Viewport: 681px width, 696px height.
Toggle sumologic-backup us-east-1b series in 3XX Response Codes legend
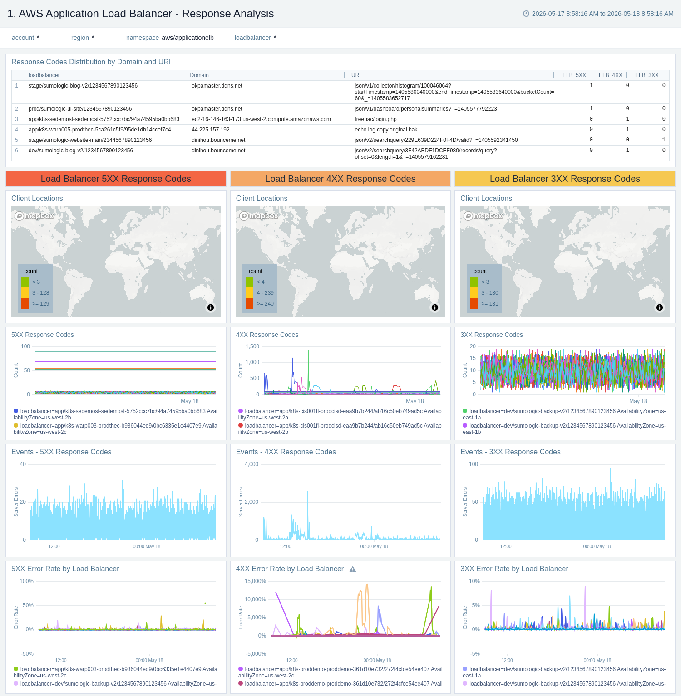pyautogui.click(x=564, y=429)
